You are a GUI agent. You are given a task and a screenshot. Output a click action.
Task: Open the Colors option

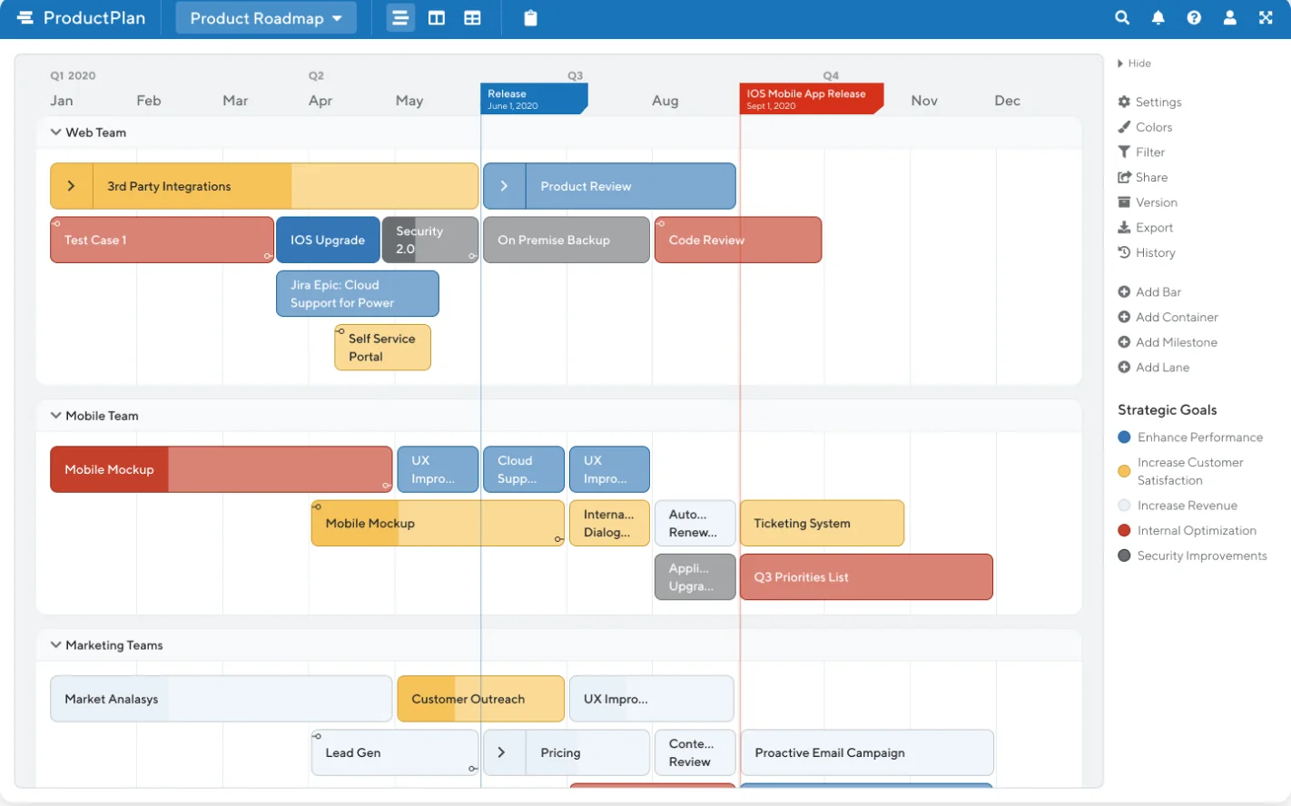tap(1145, 128)
